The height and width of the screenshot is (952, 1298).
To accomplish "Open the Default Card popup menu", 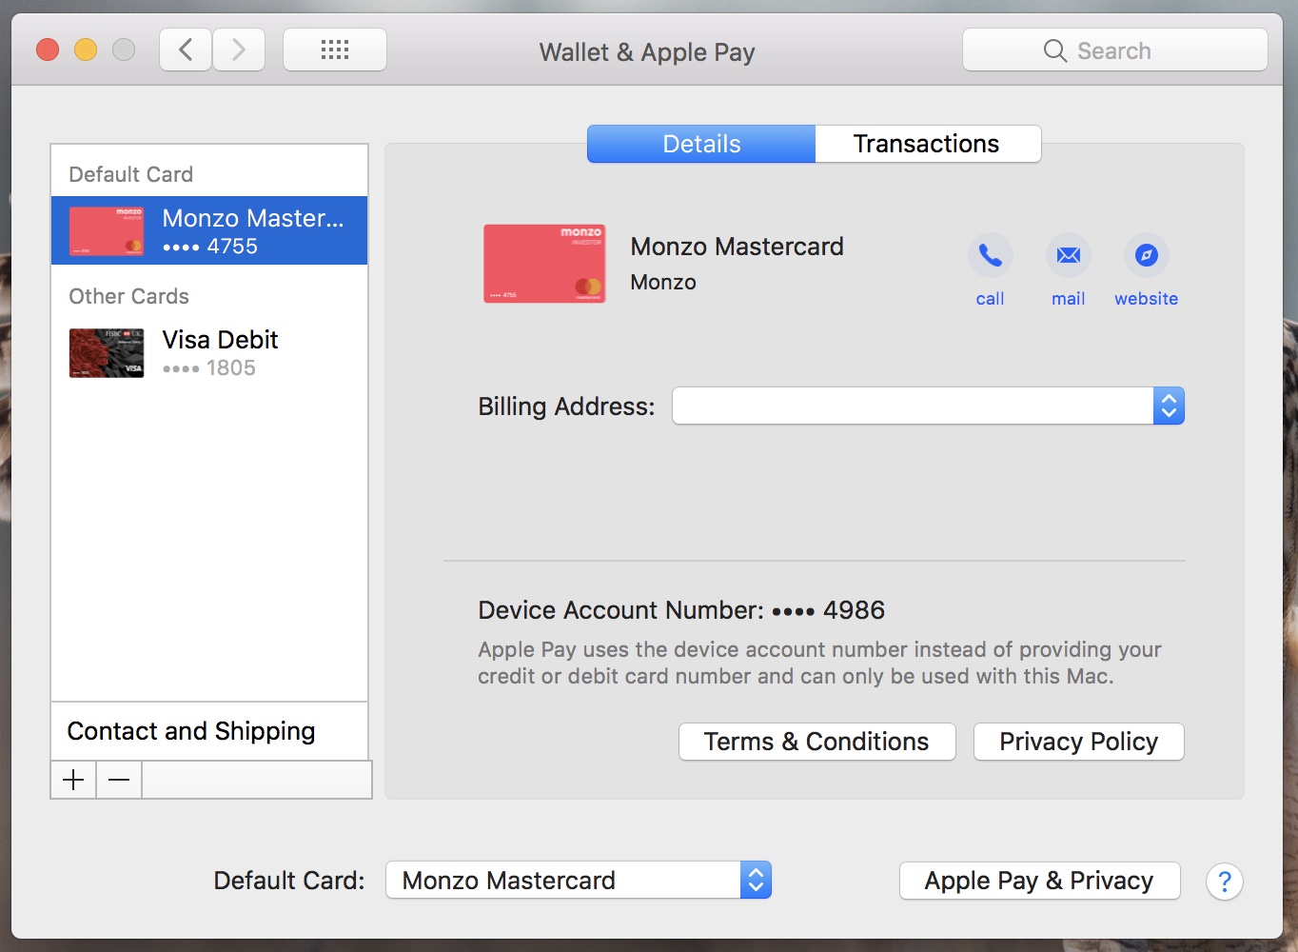I will (x=579, y=880).
